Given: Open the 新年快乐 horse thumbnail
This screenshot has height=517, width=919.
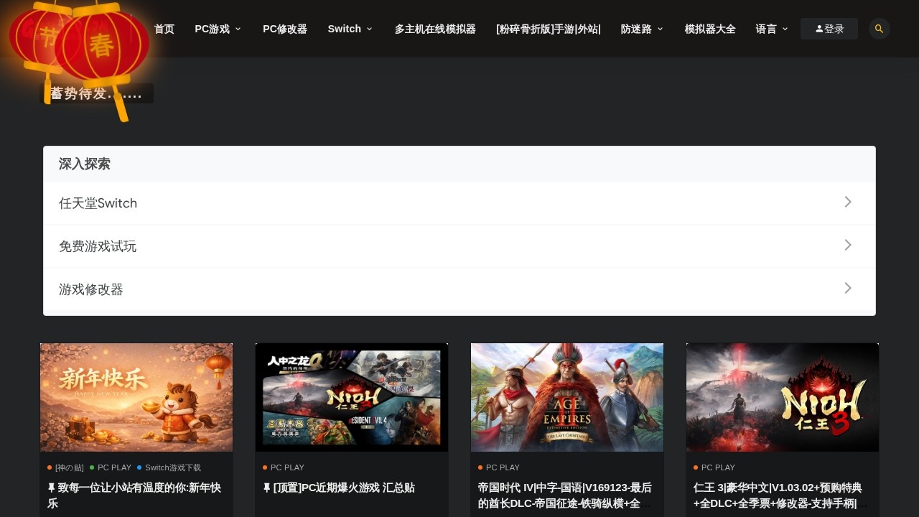Looking at the screenshot, I should pos(136,397).
